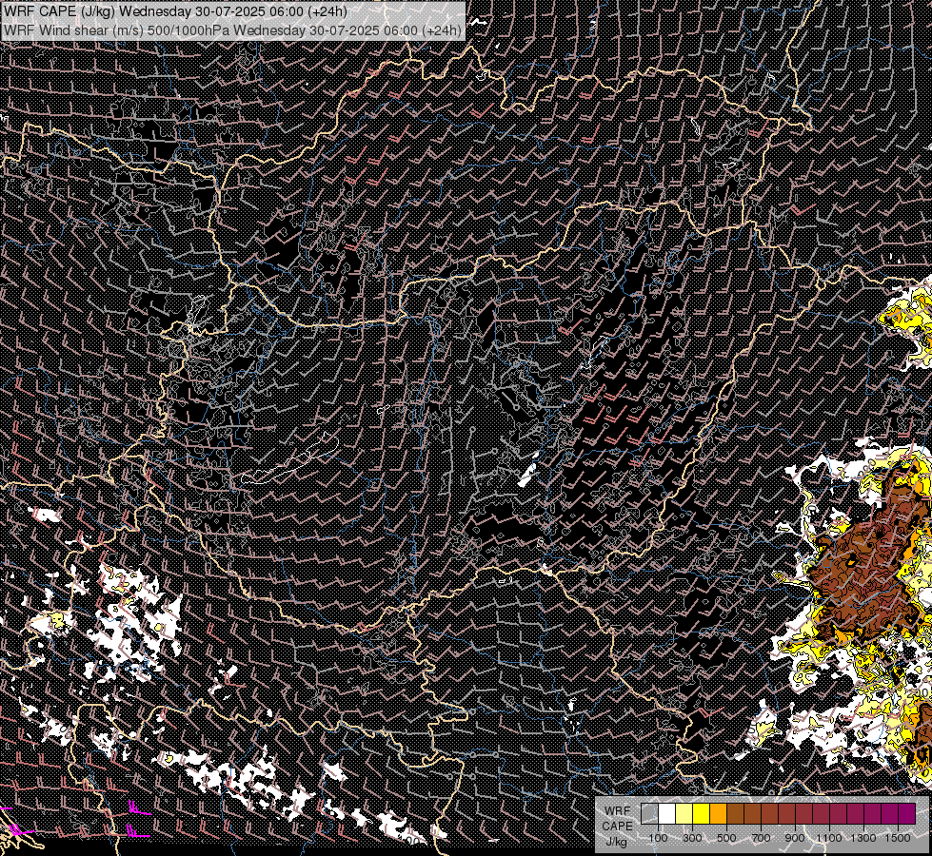This screenshot has width=932, height=856.
Task: Click the 1500 legend value label
Action: coord(898,838)
